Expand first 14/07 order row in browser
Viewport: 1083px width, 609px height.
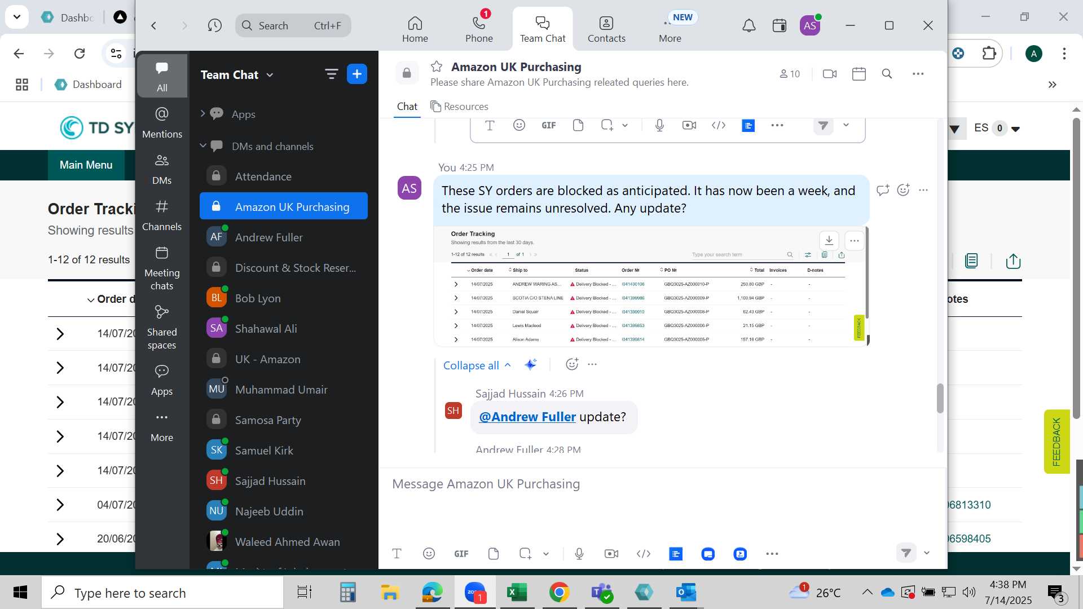tap(60, 334)
